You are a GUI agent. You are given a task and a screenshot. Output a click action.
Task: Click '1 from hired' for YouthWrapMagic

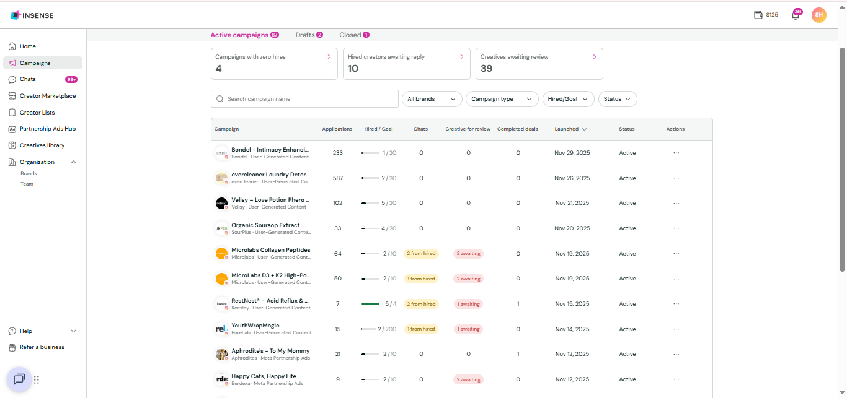coord(421,329)
